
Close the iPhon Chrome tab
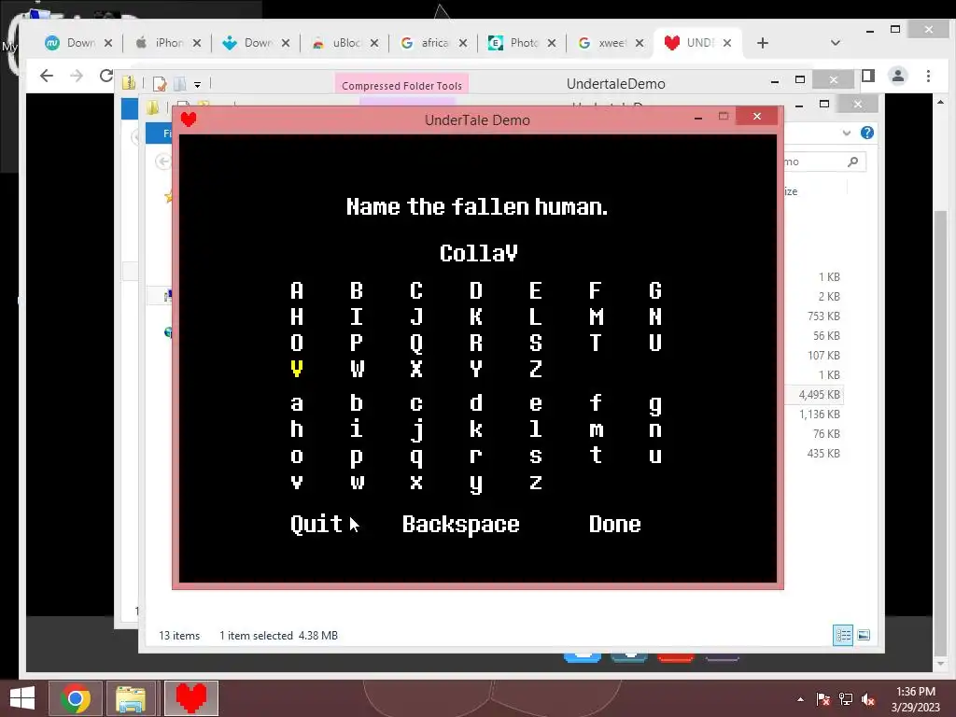(x=197, y=43)
